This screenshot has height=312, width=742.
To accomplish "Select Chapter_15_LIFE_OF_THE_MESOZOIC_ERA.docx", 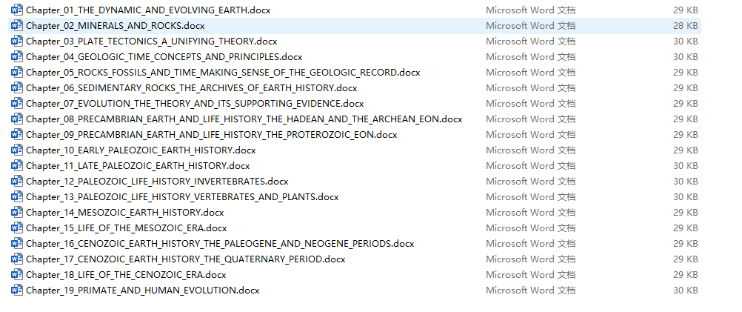I will coord(127,228).
